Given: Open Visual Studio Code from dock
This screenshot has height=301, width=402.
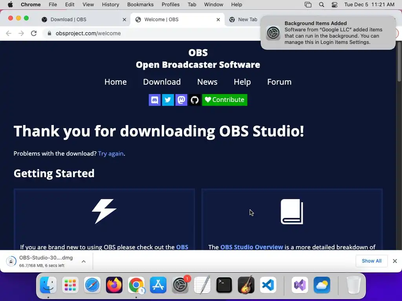Looking at the screenshot, I should click(268, 285).
